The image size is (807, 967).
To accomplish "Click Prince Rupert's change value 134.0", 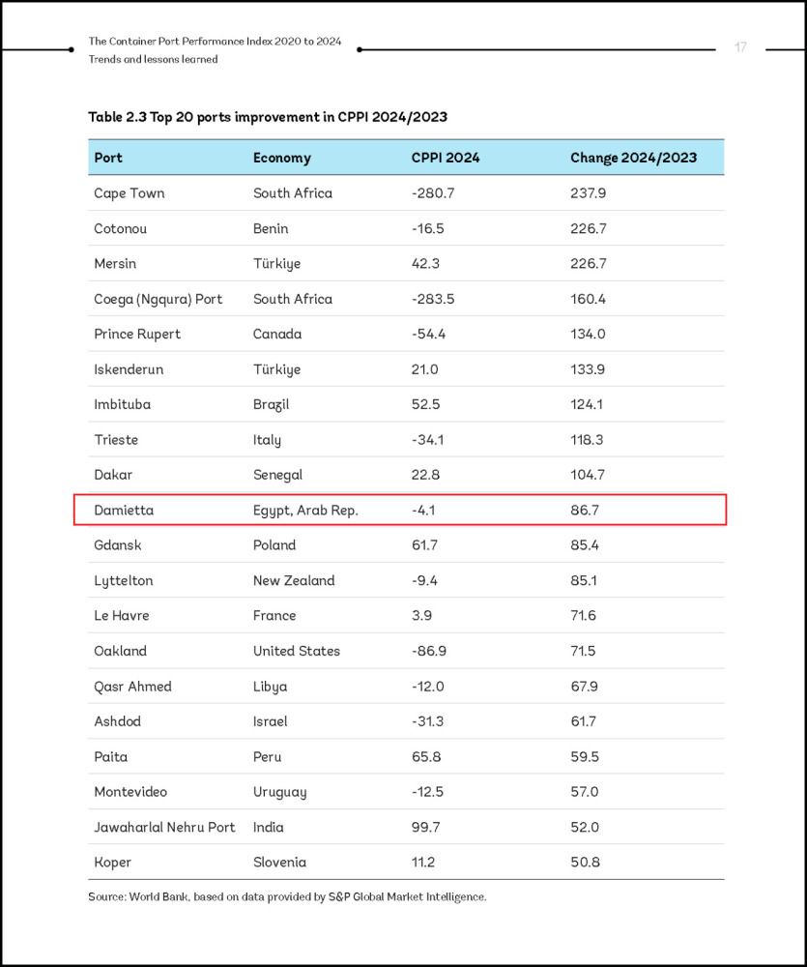I will (588, 335).
